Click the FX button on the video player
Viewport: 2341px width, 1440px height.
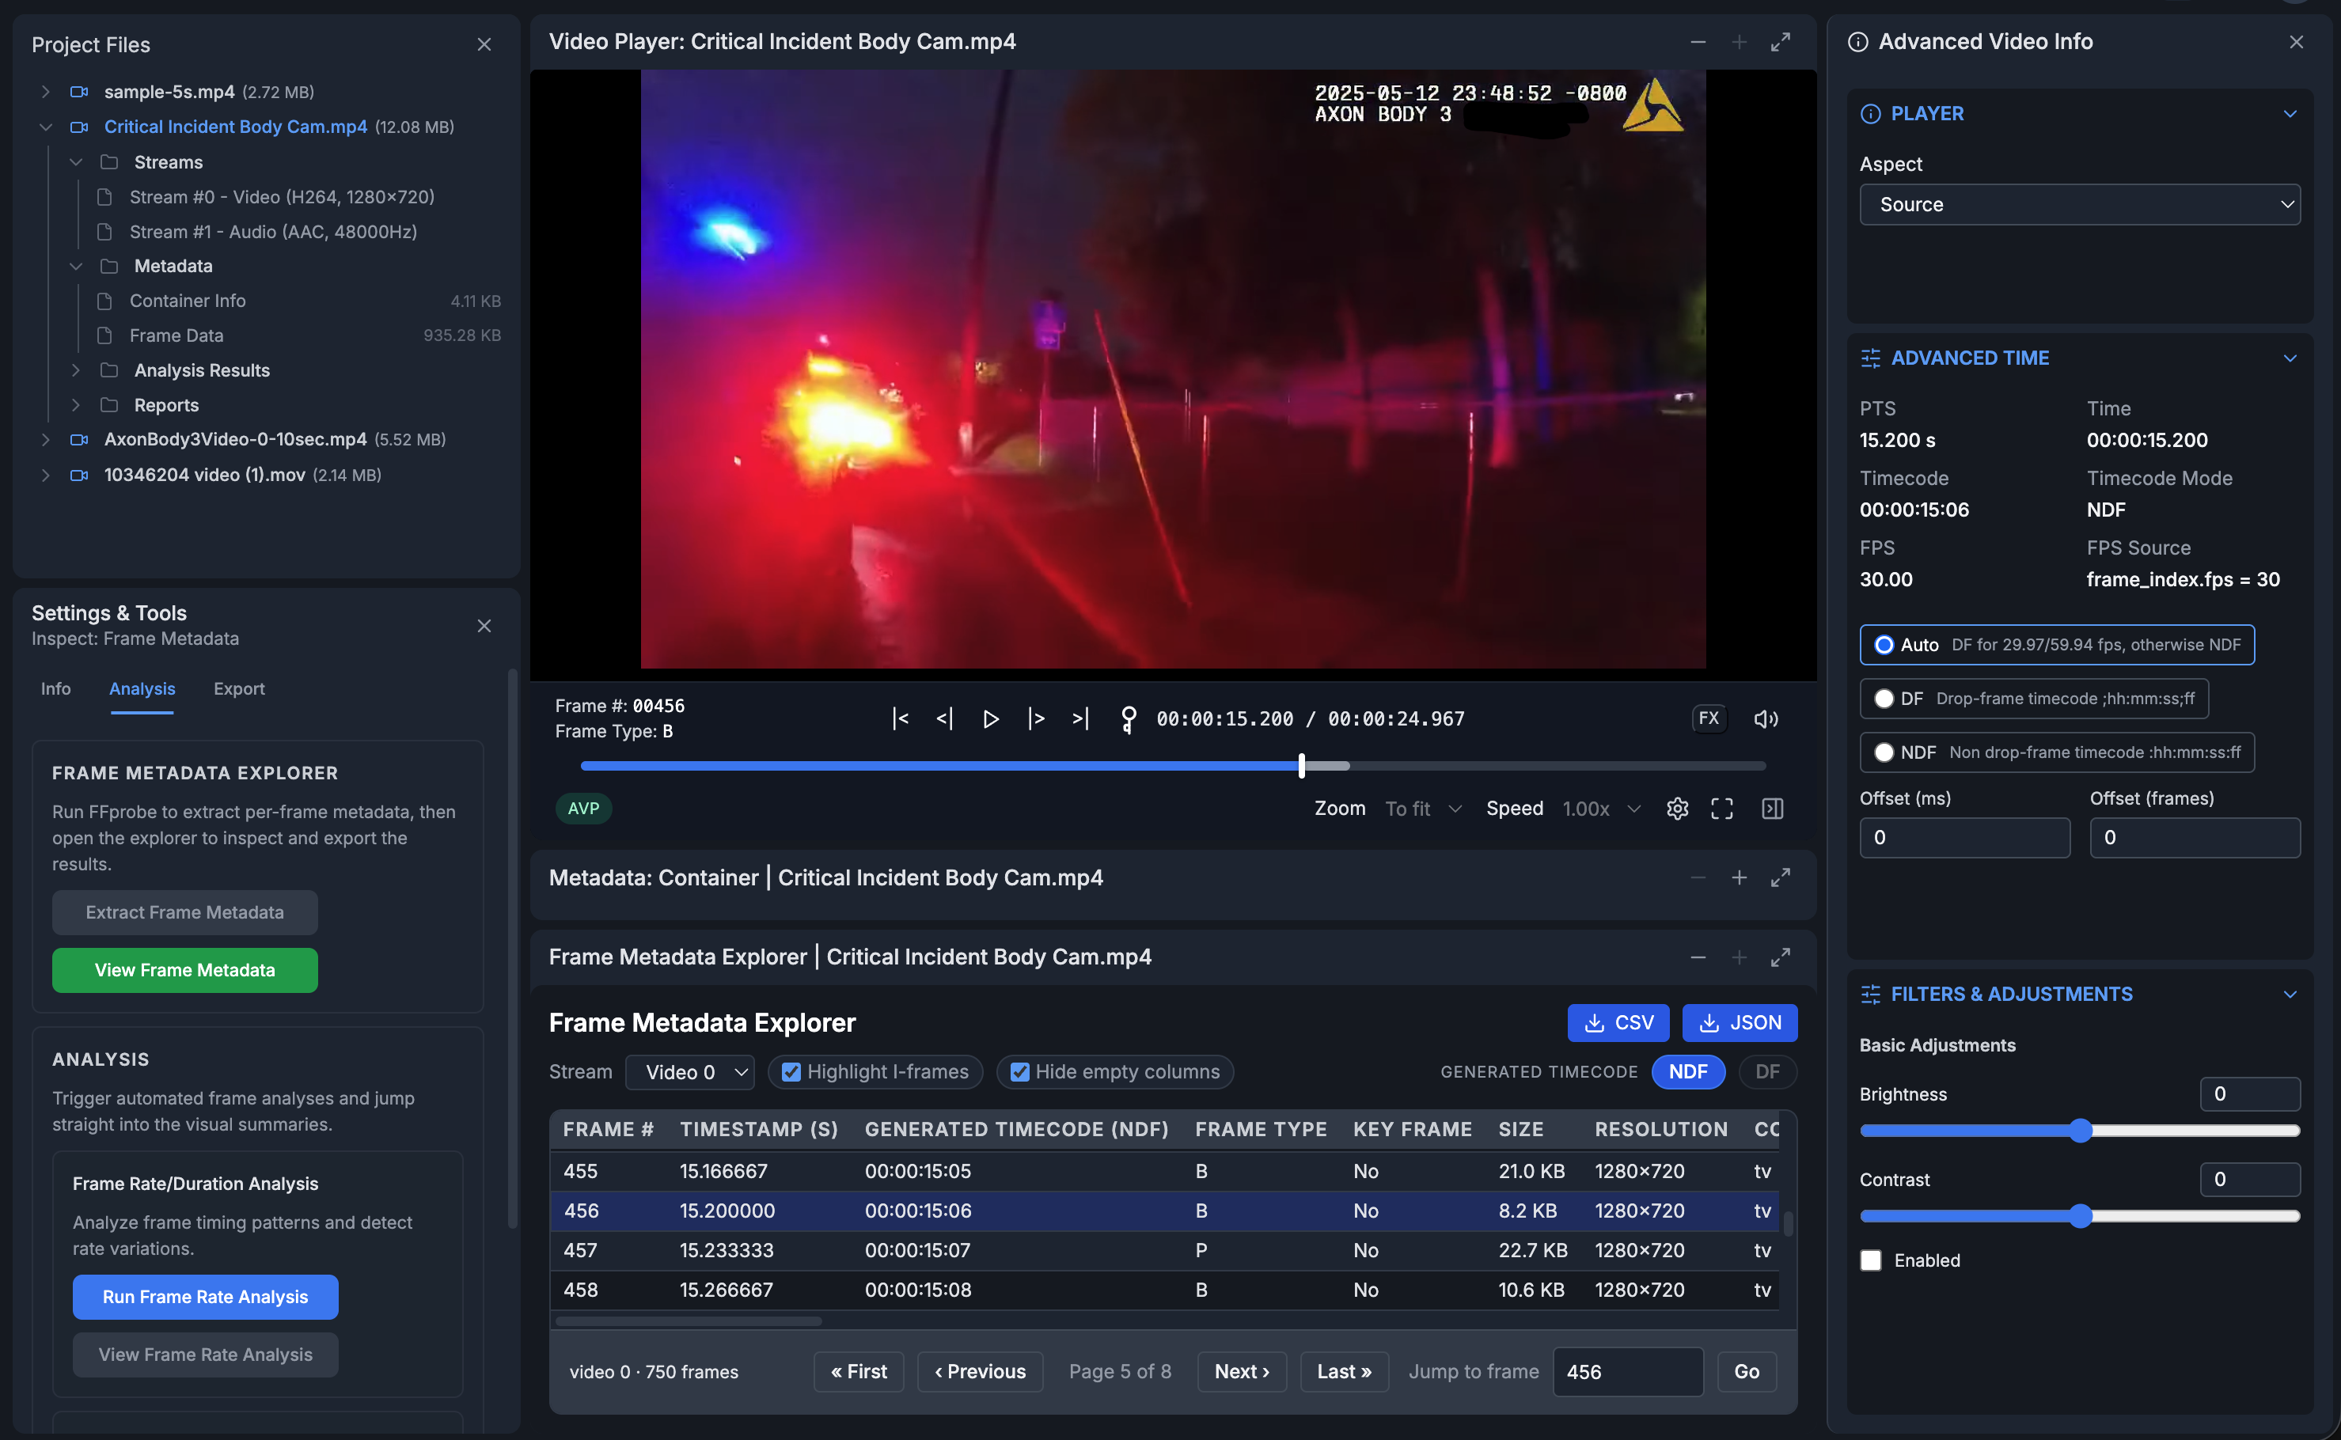click(1709, 718)
